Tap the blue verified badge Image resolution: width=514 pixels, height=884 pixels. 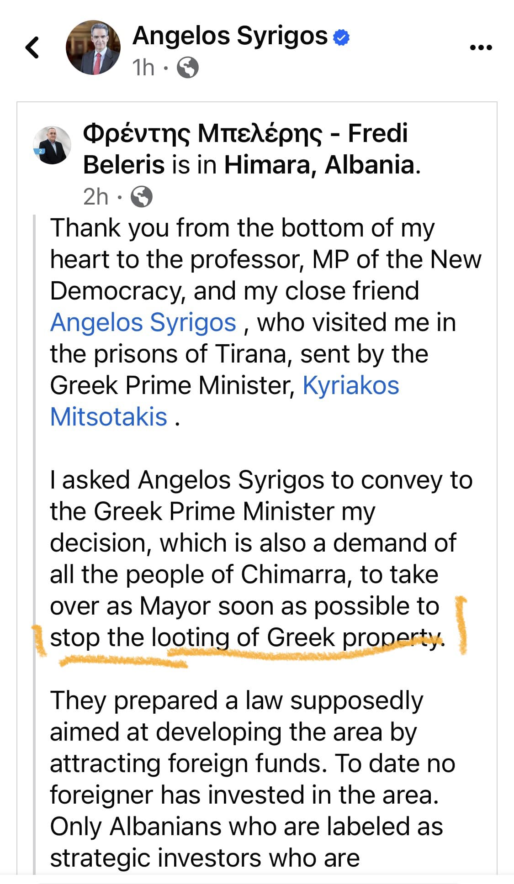point(341,37)
